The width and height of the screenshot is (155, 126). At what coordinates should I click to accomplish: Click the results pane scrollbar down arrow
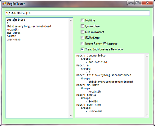coord(147,115)
